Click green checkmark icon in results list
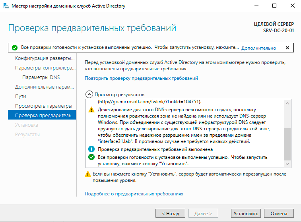Screen dimensions: 301x222 tap(91, 157)
